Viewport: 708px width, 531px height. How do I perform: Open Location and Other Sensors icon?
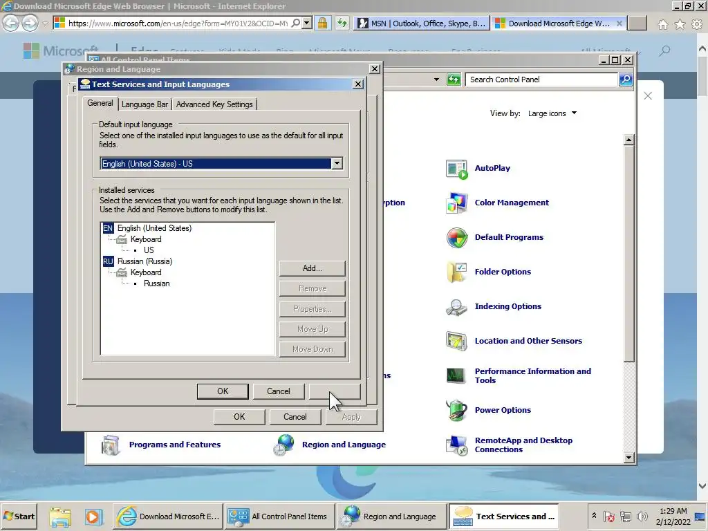click(x=456, y=341)
